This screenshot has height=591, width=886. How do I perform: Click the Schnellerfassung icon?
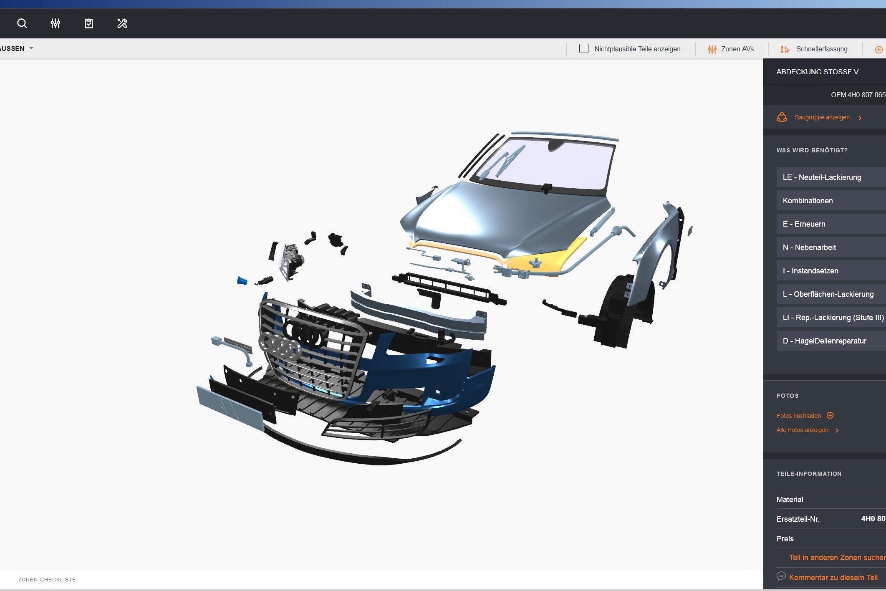click(785, 49)
